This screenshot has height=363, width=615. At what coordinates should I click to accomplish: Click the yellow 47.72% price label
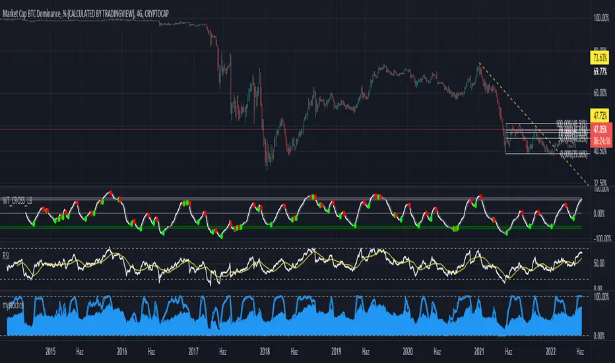(x=600, y=115)
